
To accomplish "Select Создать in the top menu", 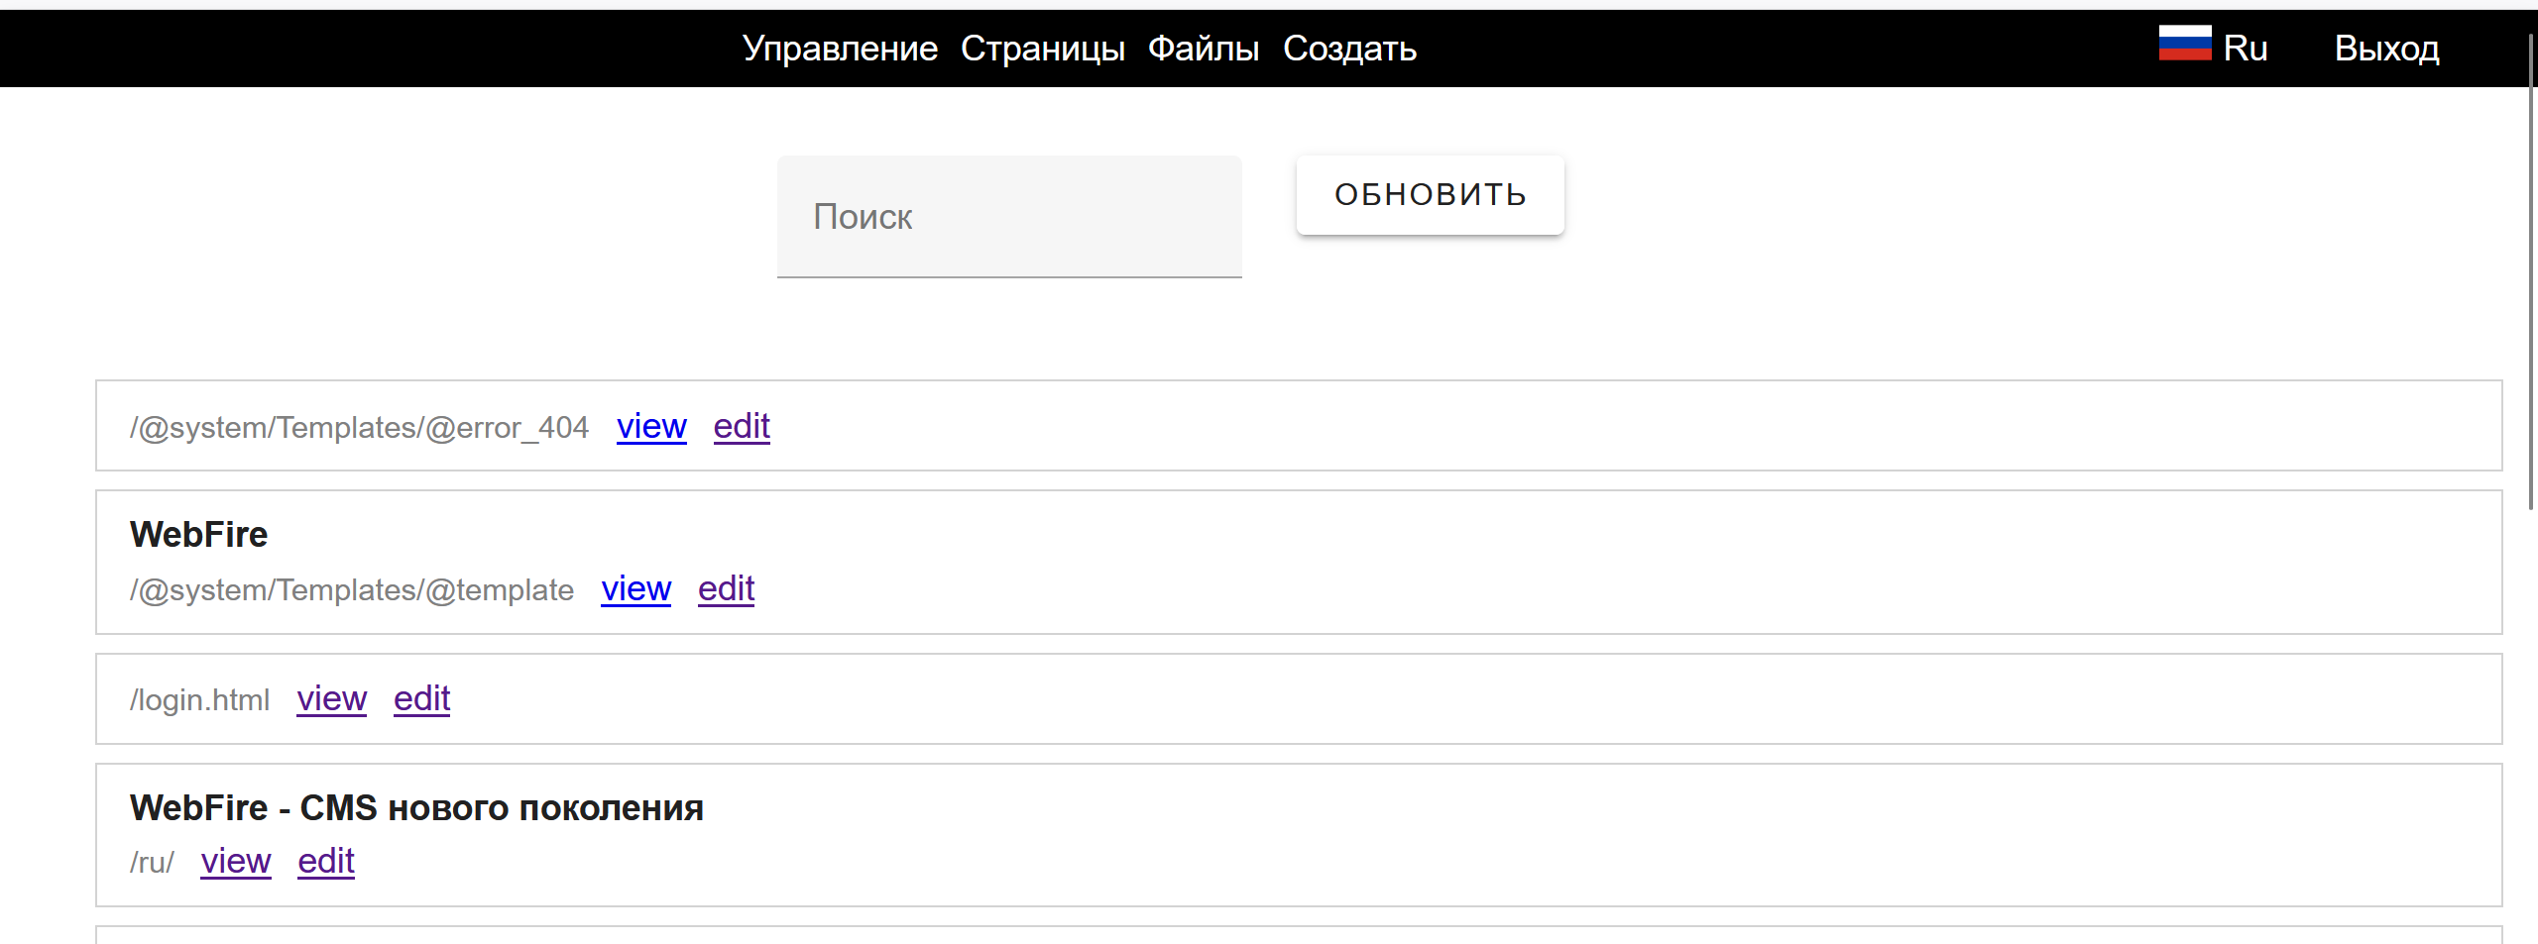I will 1349,49.
